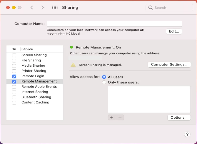
Task: Click the mac-mini-m1-01.local address text
Action: [x=64, y=34]
